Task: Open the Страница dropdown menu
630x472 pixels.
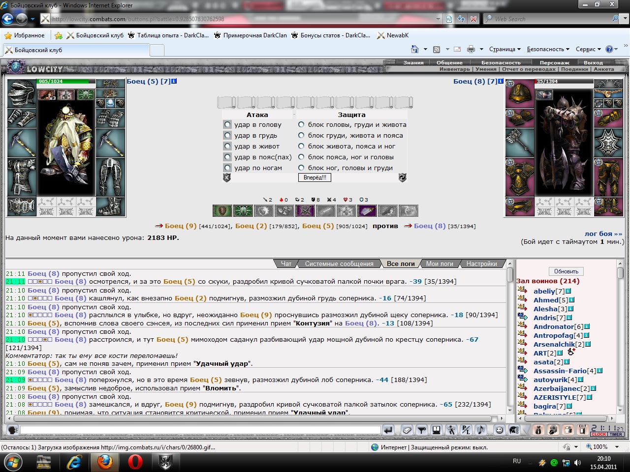Action: click(504, 49)
